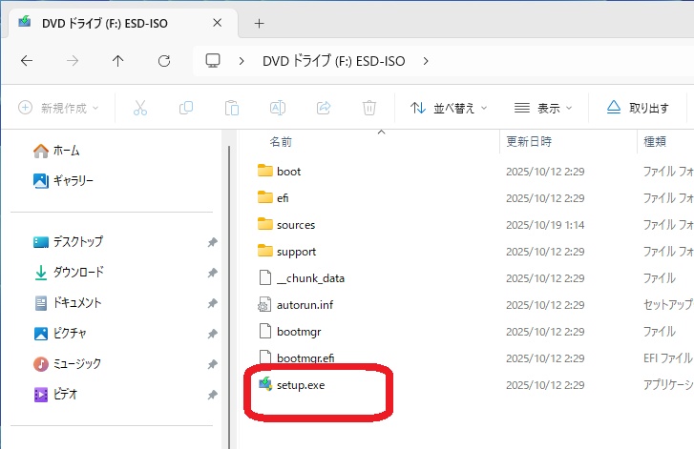The image size is (694, 449).
Task: Click the boot folder icon
Action: click(x=265, y=171)
